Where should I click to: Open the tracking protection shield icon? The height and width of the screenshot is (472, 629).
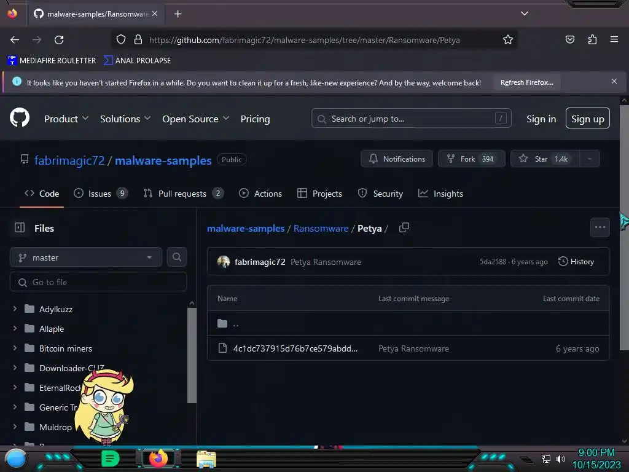[x=121, y=39]
